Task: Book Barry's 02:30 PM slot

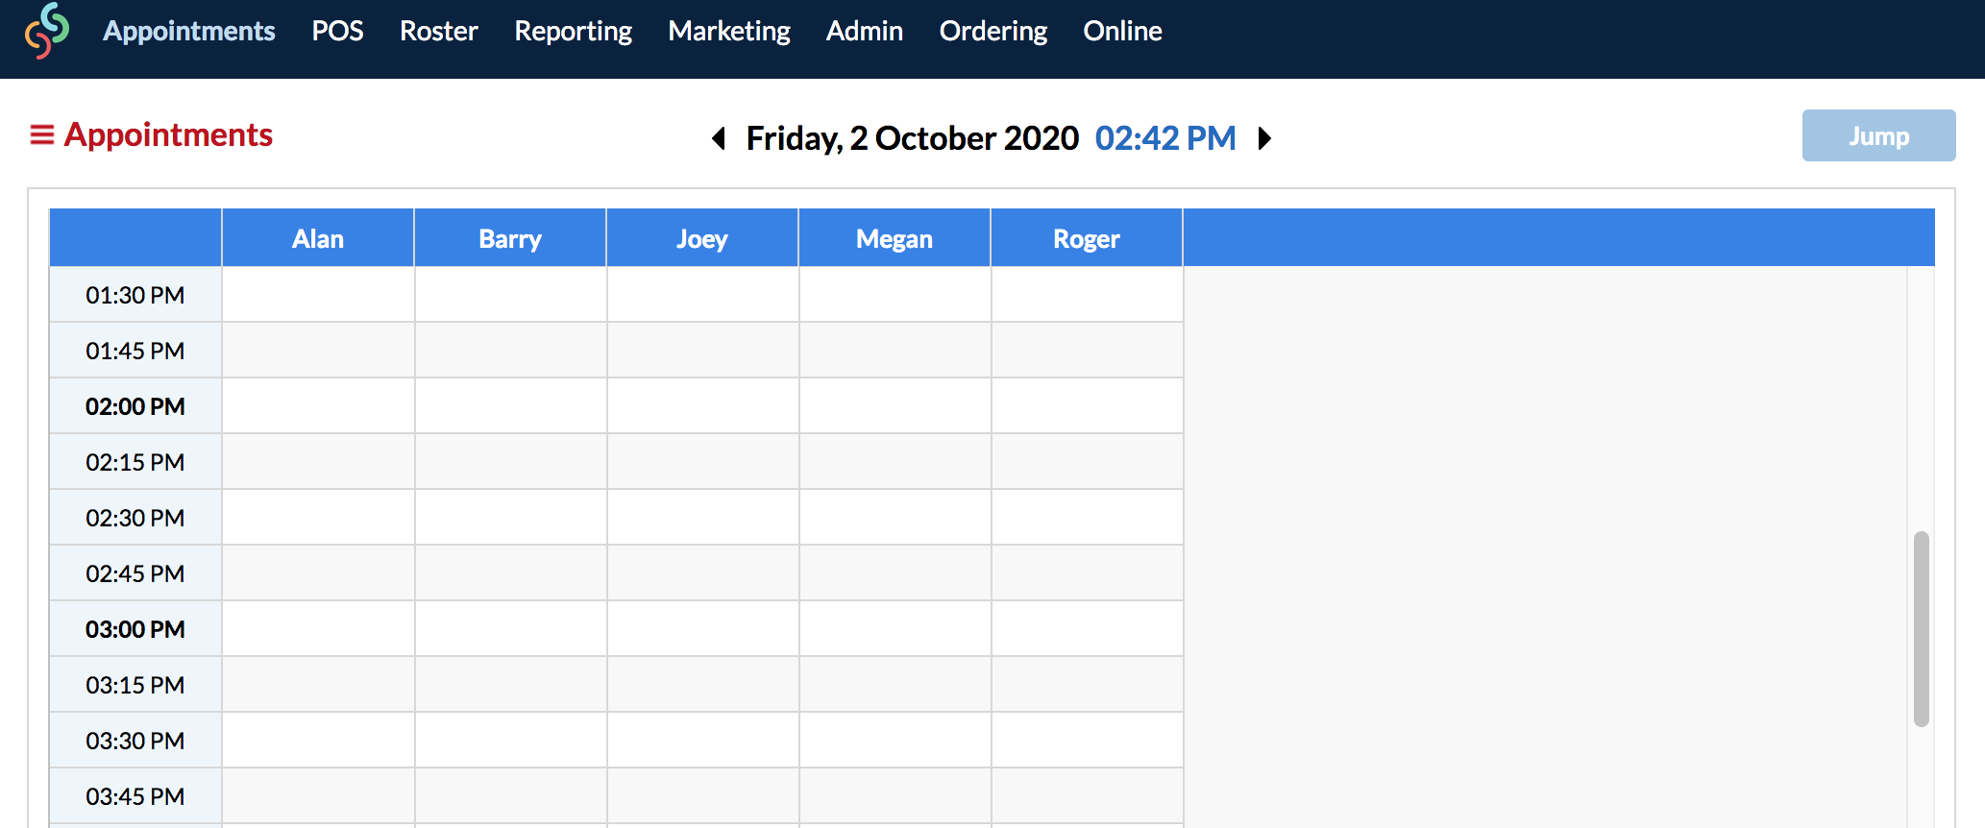Action: 510,518
